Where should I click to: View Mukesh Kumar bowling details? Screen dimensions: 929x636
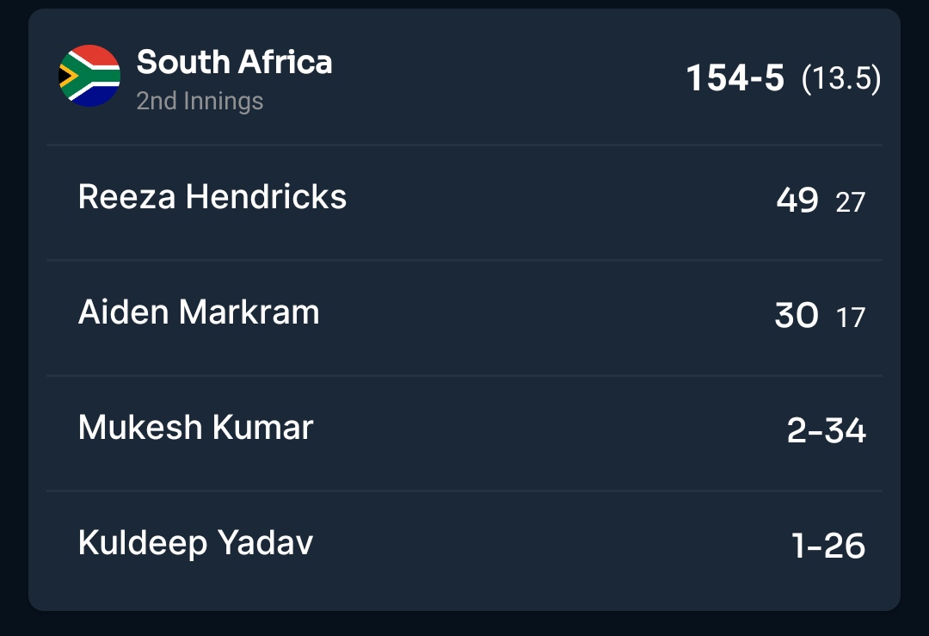pyautogui.click(x=195, y=429)
